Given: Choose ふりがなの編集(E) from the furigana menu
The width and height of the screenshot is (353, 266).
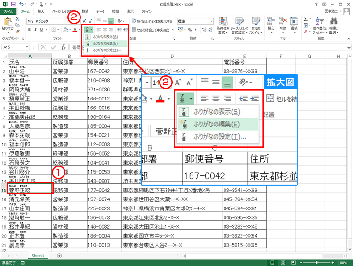Looking at the screenshot, I should [104, 43].
